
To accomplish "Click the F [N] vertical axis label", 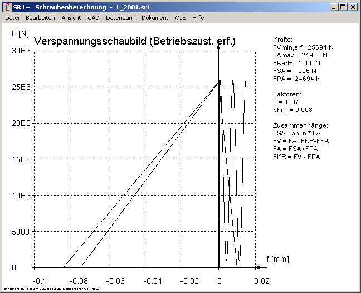I will coord(20,33).
